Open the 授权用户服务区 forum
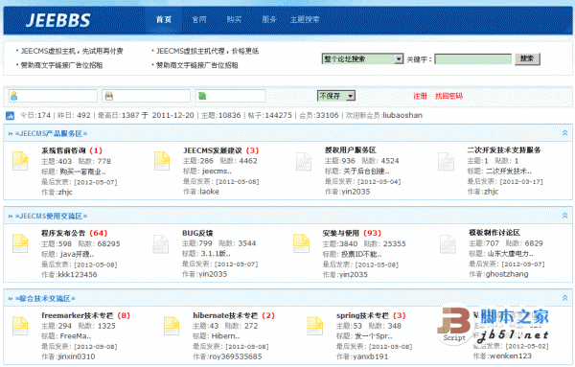 [351, 149]
